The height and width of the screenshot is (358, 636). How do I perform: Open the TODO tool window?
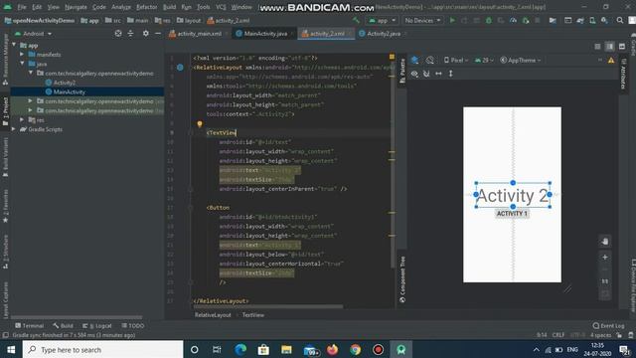point(132,325)
